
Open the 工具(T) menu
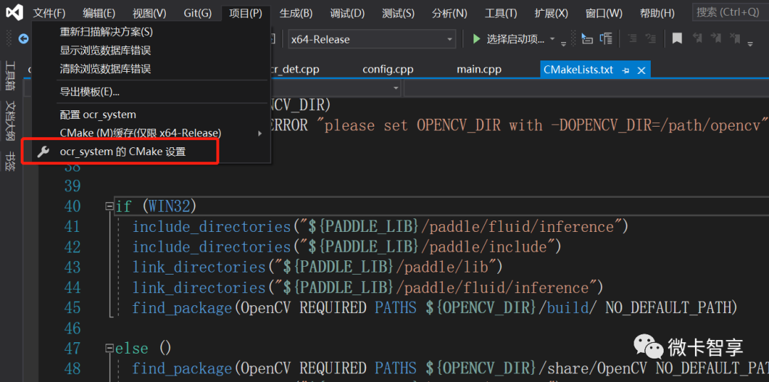pos(501,14)
